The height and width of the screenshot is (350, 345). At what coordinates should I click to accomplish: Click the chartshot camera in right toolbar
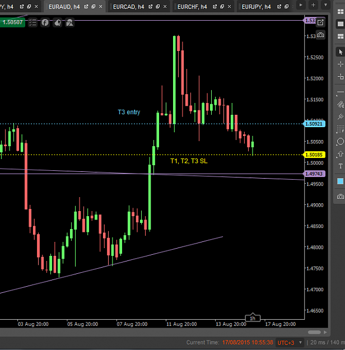pyautogui.click(x=341, y=197)
